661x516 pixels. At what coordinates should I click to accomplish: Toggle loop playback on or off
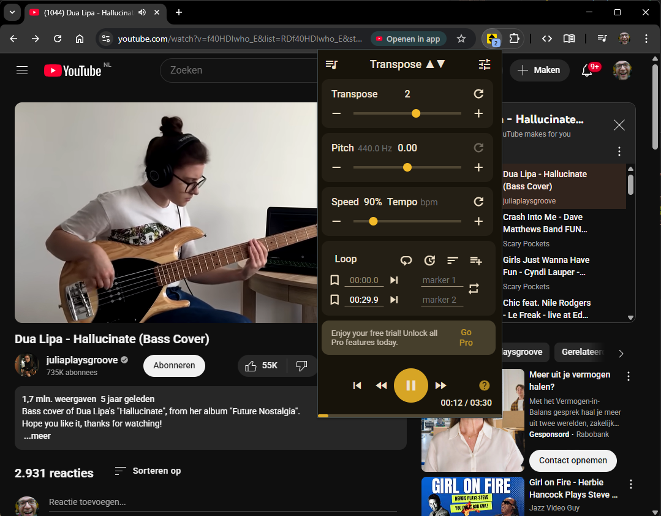[406, 260]
